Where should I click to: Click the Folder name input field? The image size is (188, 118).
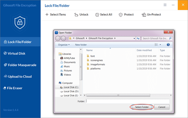128,101
